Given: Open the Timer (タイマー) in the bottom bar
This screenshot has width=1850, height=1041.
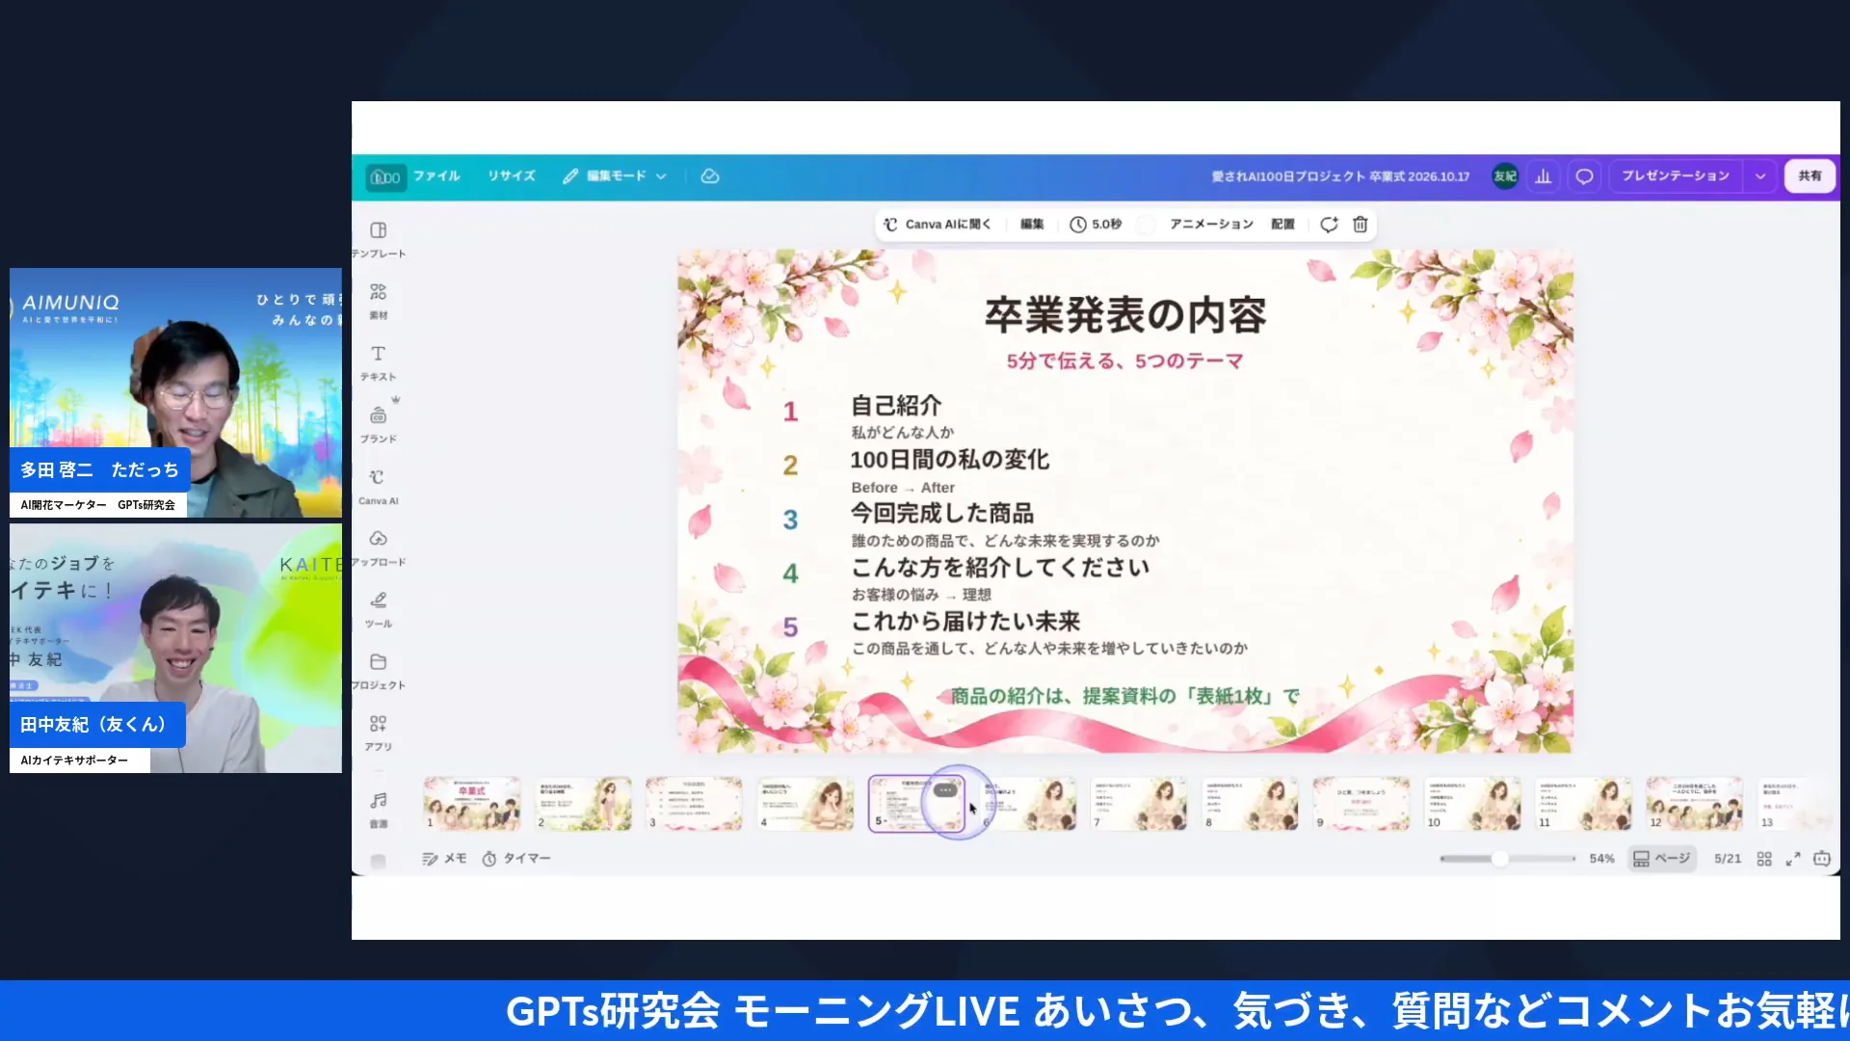Looking at the screenshot, I should click(x=516, y=859).
